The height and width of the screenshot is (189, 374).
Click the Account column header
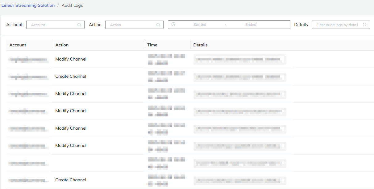pos(18,45)
